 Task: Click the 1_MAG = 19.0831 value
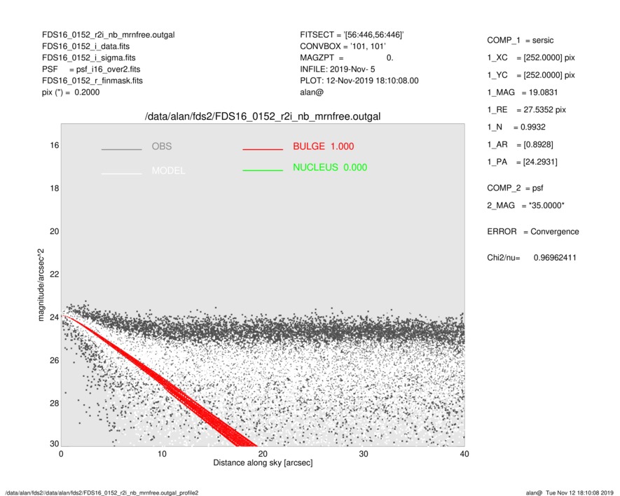(x=523, y=92)
